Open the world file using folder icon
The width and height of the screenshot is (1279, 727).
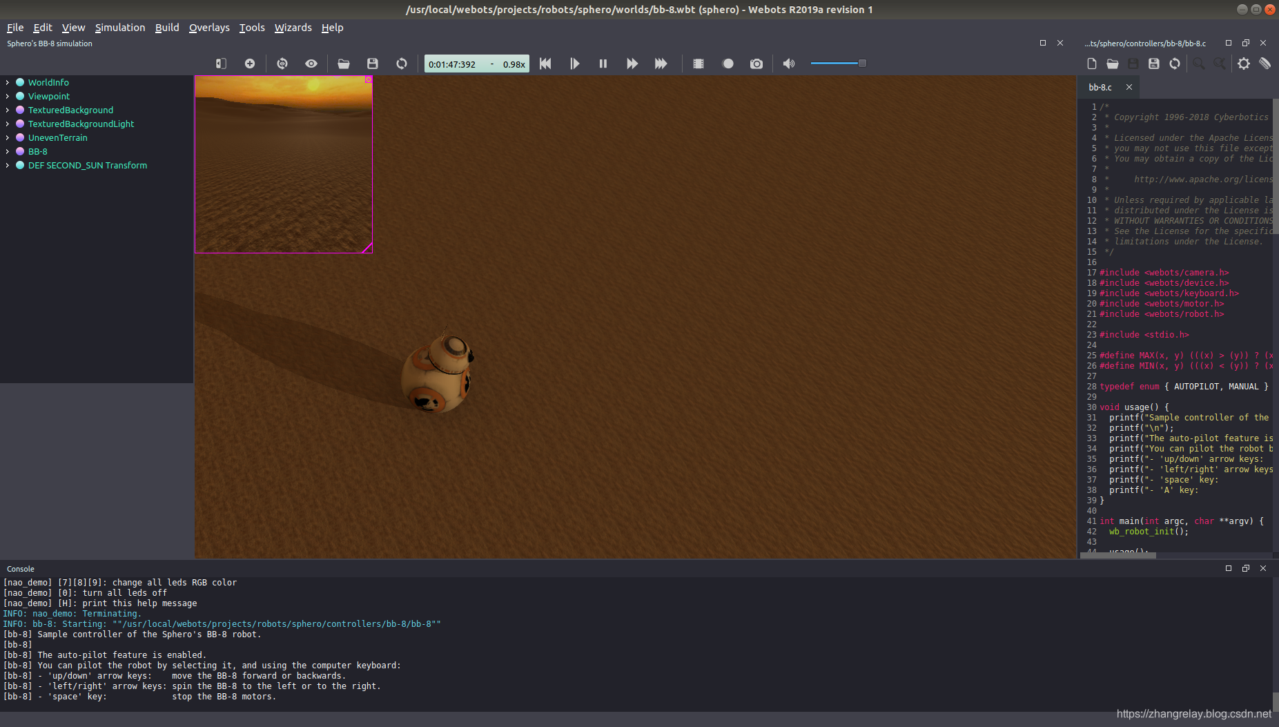[x=344, y=64]
